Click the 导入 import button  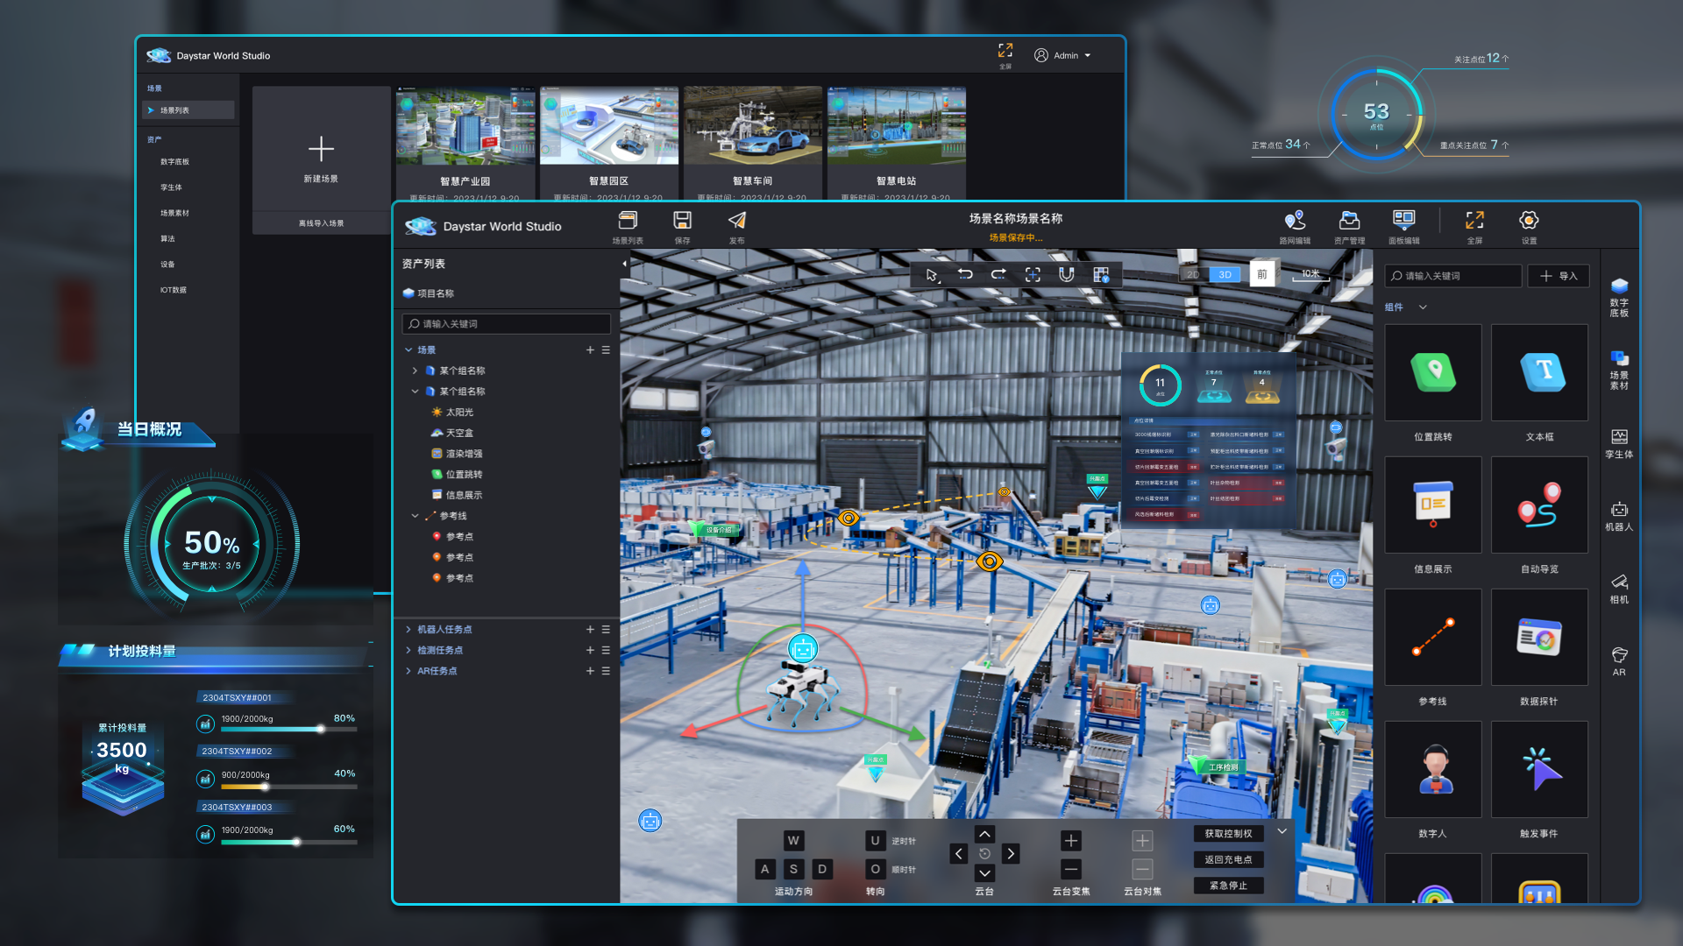(1559, 276)
